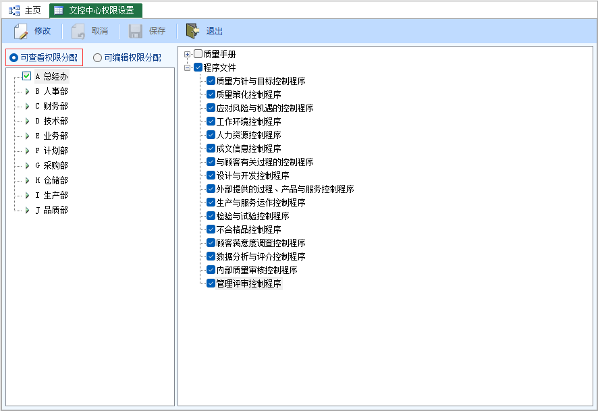Expand the I 生产部 node arrow
The height and width of the screenshot is (411, 598).
point(27,195)
